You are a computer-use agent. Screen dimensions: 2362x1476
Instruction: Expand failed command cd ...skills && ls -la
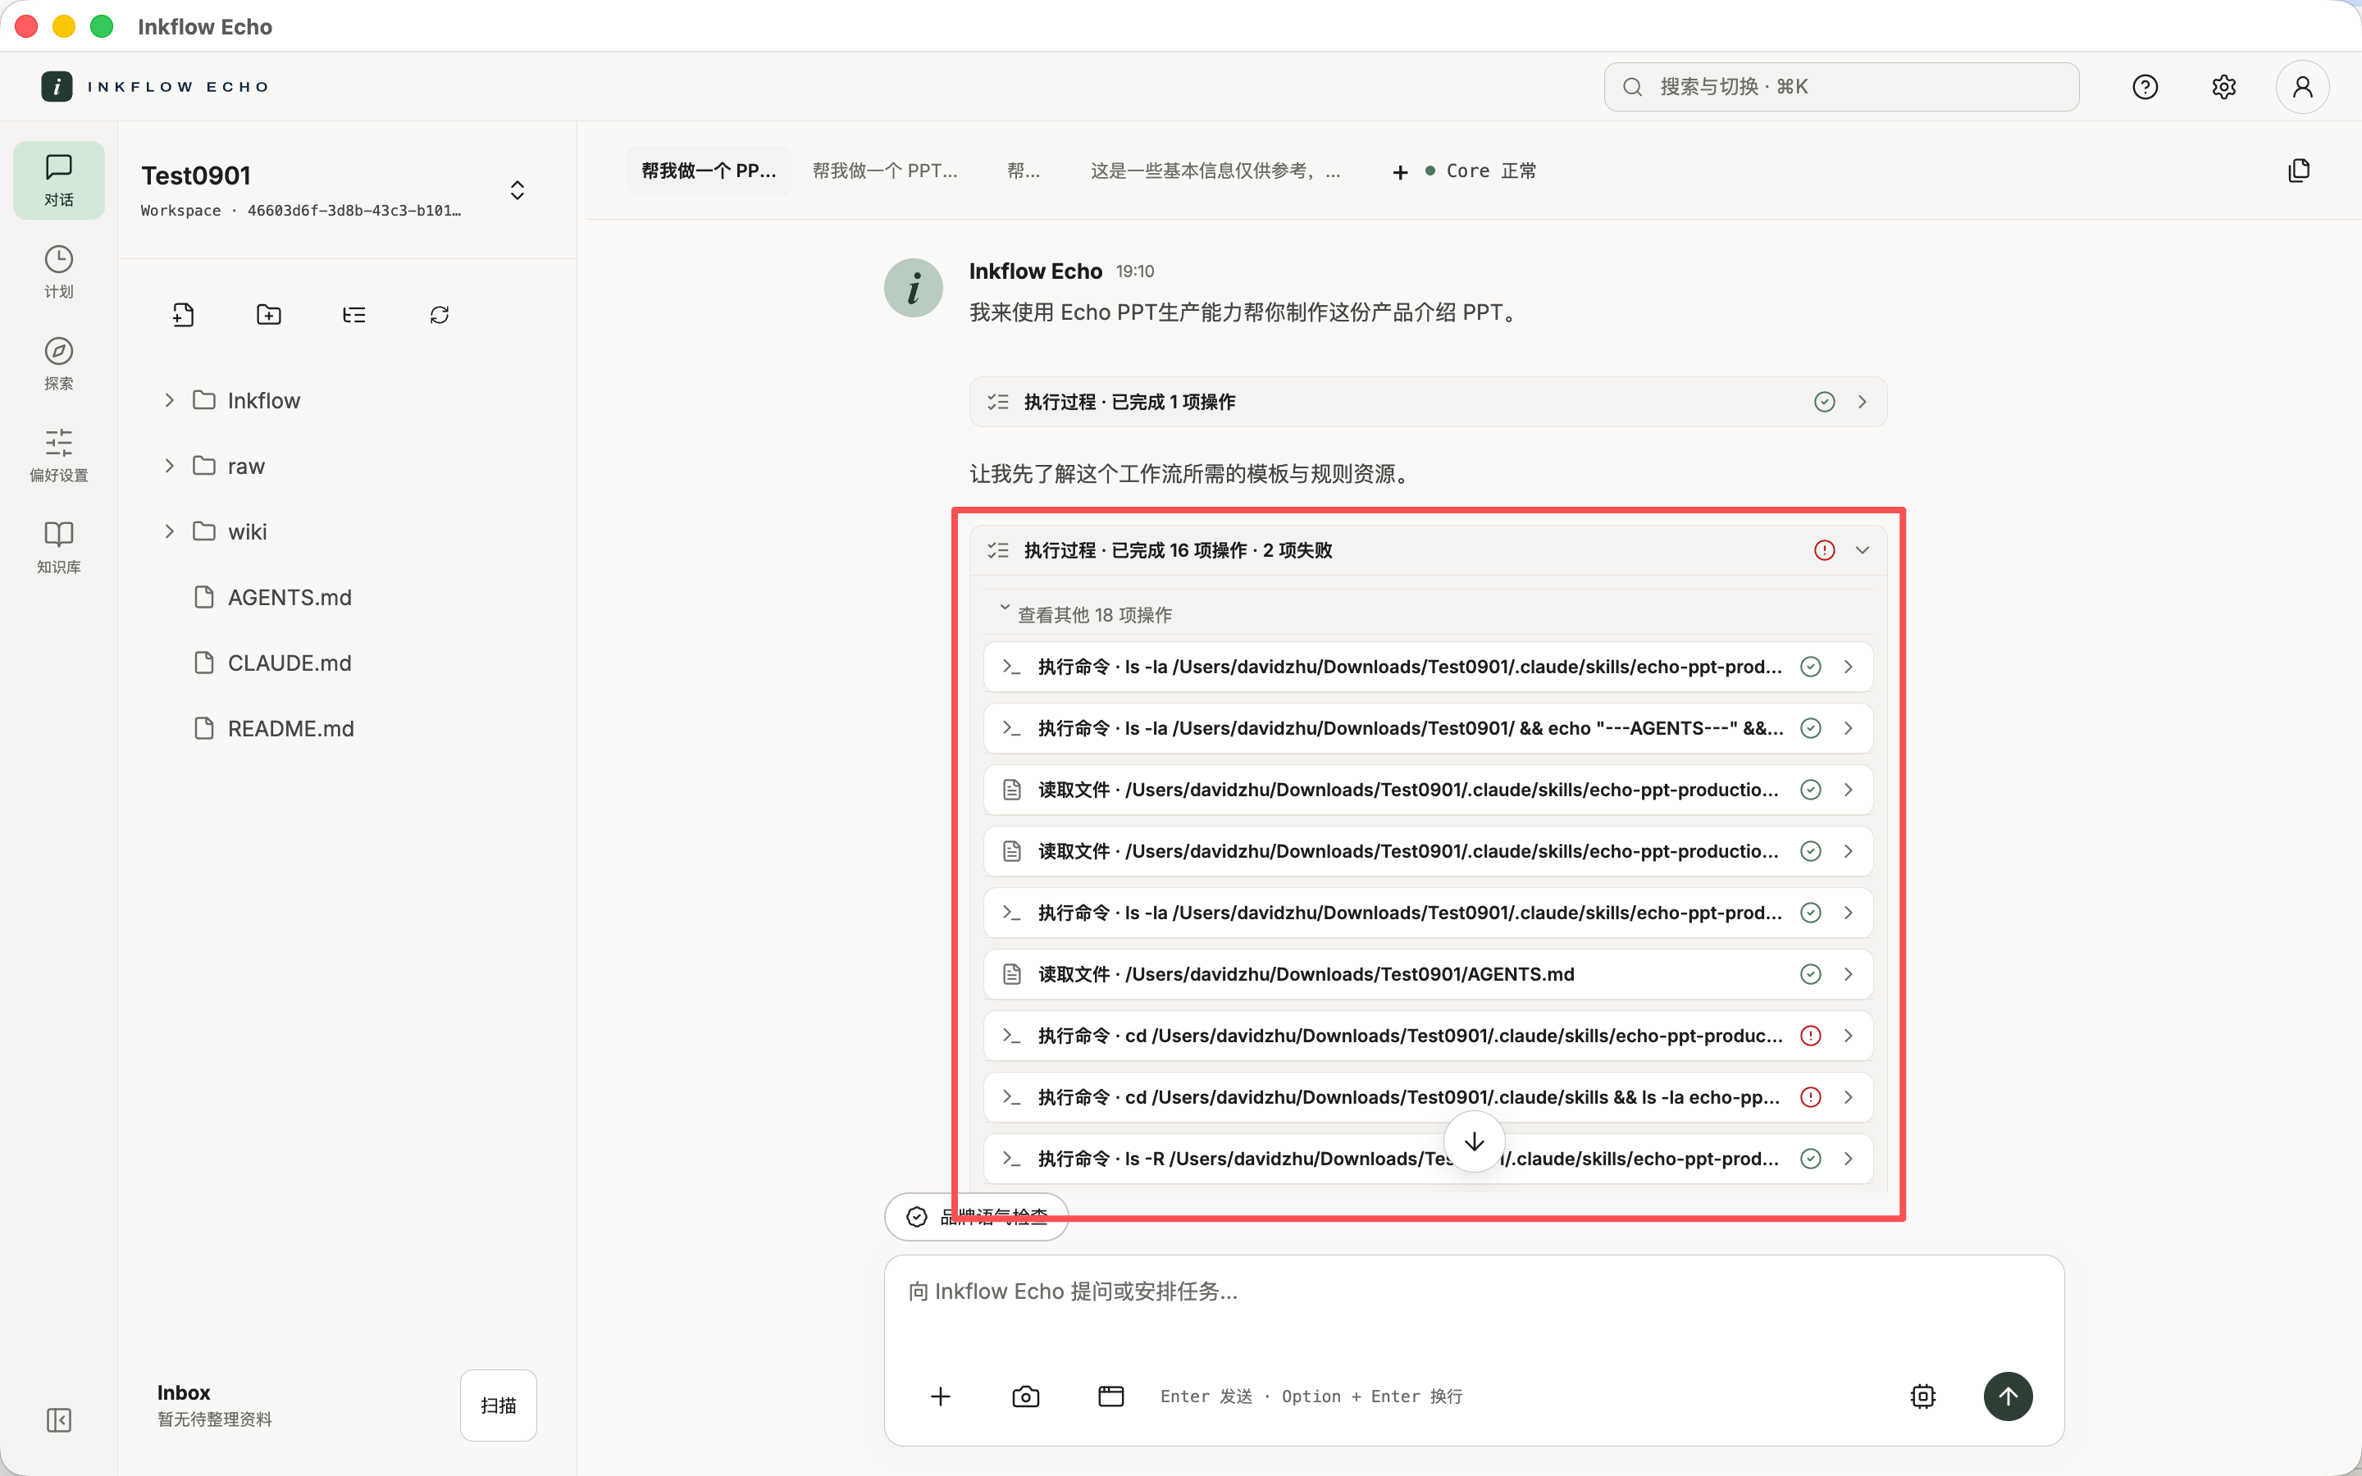[1428, 1096]
